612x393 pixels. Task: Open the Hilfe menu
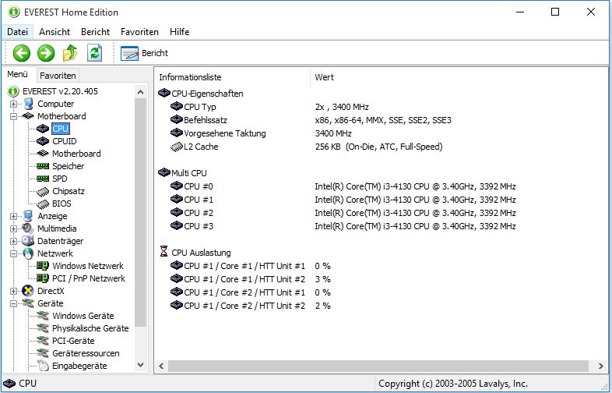[x=178, y=32]
